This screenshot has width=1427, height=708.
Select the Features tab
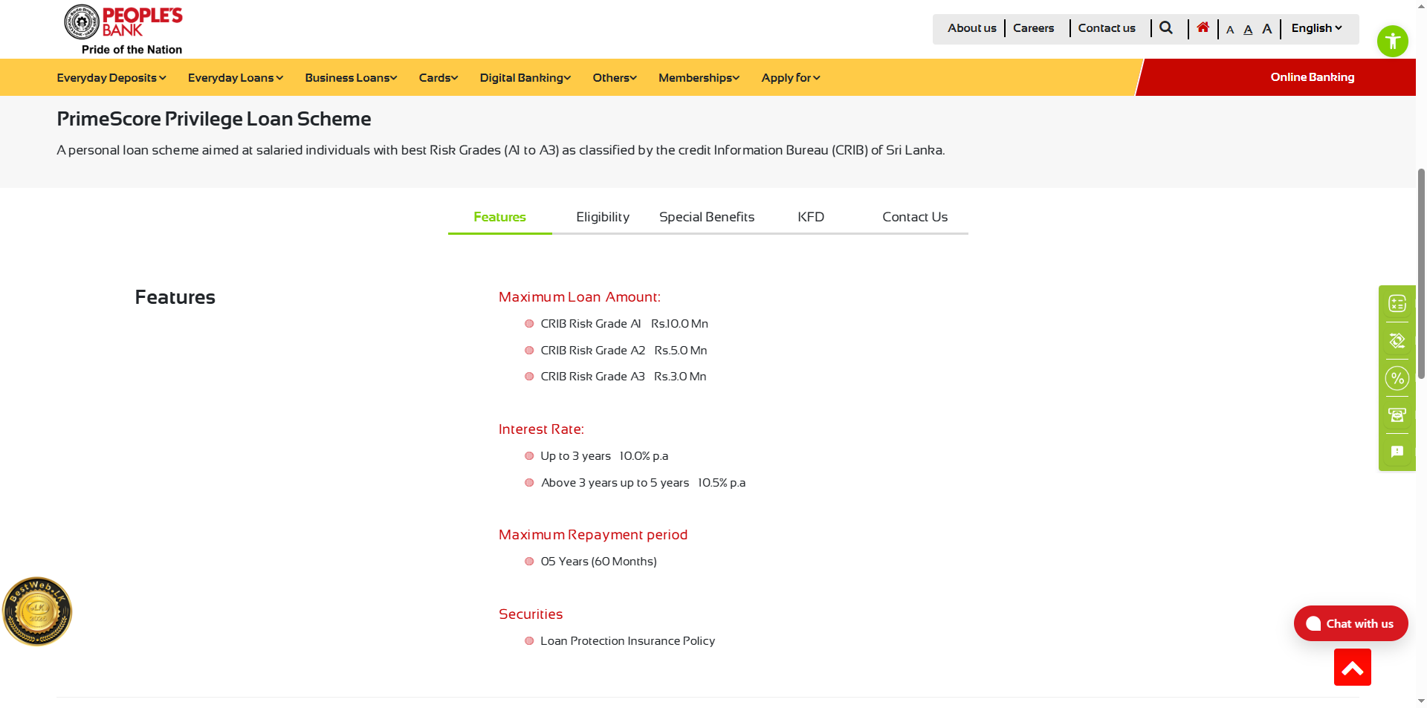[499, 217]
